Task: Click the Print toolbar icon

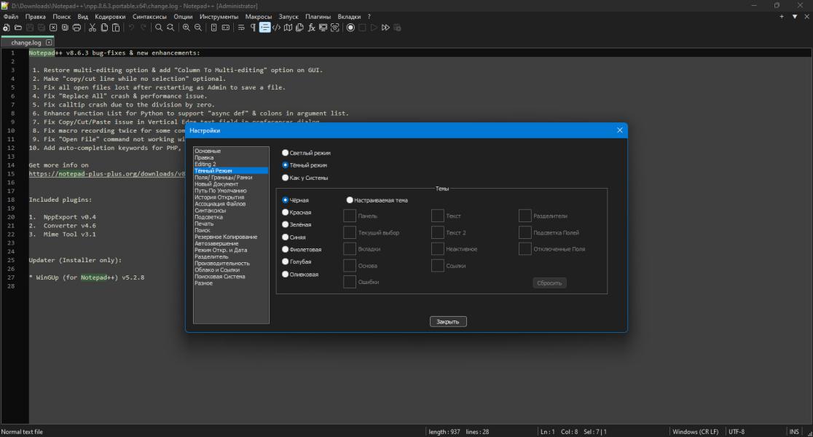Action: click(x=76, y=28)
